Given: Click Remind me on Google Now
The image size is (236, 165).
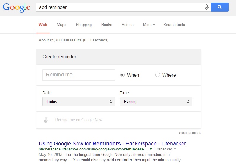Looking at the screenshot, I should tap(79, 120).
